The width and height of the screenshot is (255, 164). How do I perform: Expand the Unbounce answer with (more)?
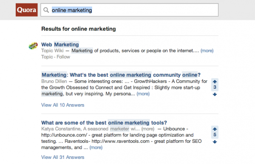(96, 147)
